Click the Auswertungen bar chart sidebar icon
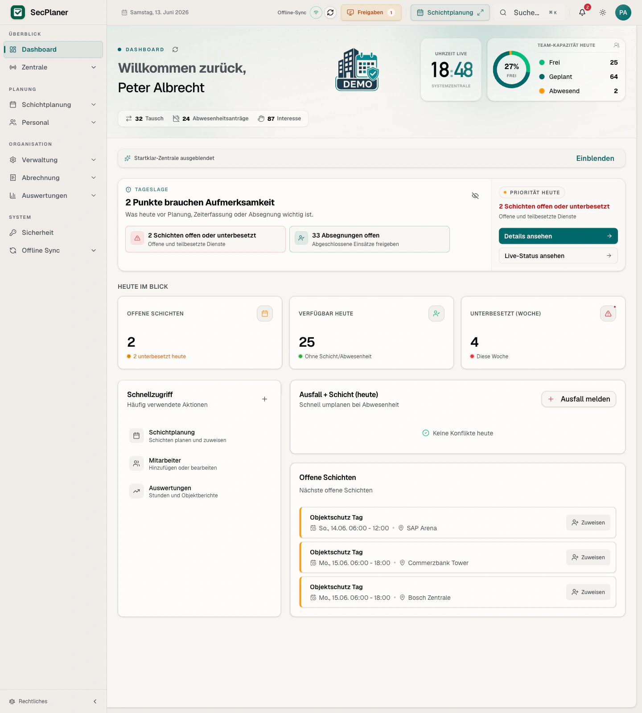Screen dimensions: 642x713 pos(13,196)
